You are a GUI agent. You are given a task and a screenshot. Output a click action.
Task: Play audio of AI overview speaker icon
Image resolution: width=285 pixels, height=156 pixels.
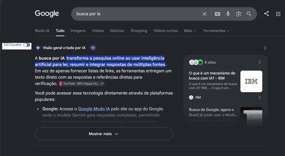pyautogui.click(x=93, y=48)
